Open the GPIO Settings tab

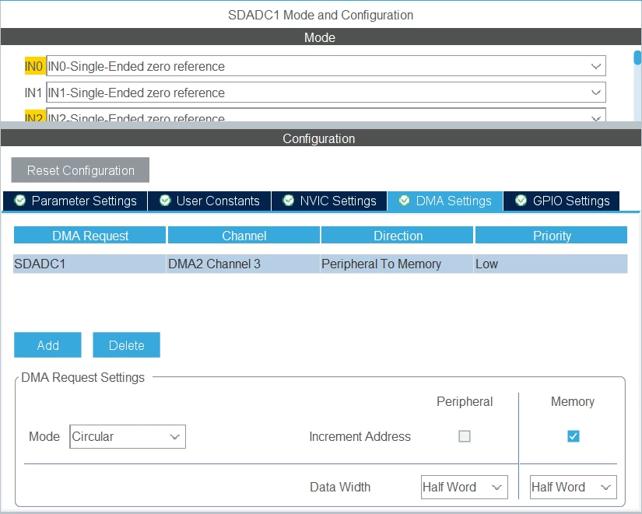[x=561, y=201]
